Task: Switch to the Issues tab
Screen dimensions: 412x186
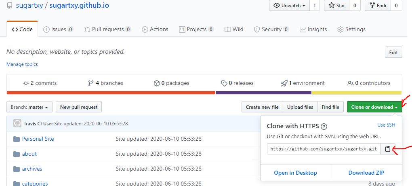Action: pyautogui.click(x=58, y=29)
